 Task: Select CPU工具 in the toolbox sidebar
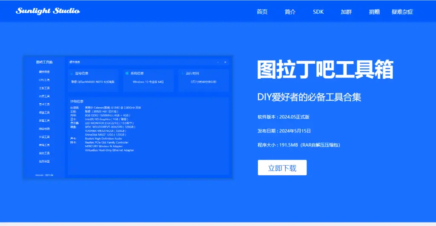tap(44, 80)
